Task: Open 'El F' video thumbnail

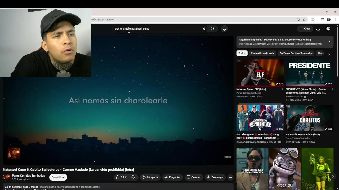Action: tap(260, 73)
